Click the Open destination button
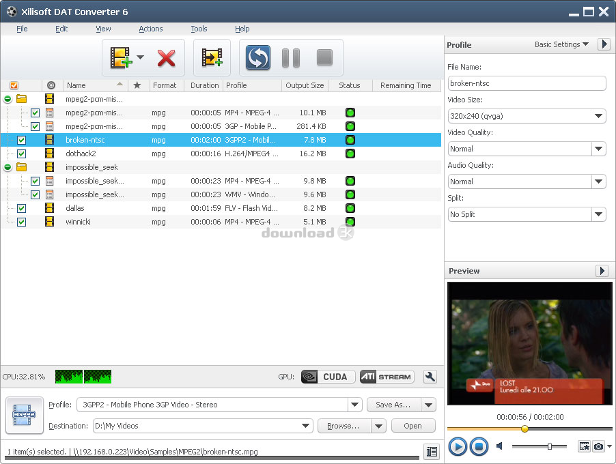The height and width of the screenshot is (464, 616). coord(412,426)
